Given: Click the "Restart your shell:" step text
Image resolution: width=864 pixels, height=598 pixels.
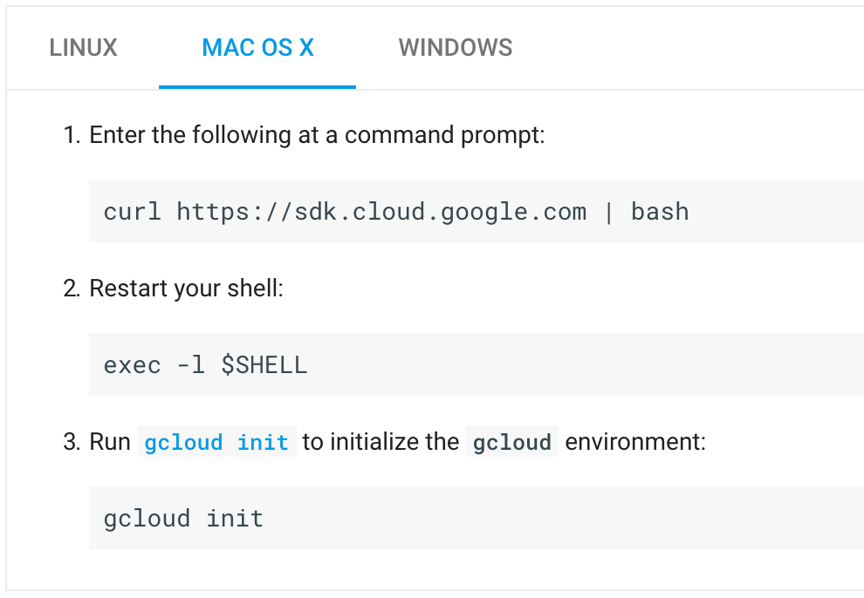Looking at the screenshot, I should [x=186, y=289].
